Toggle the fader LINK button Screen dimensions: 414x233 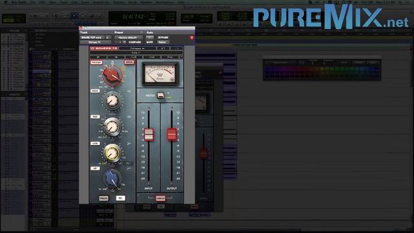[160, 198]
